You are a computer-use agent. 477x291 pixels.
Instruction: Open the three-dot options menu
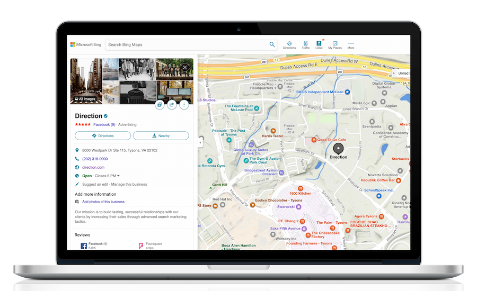pyautogui.click(x=184, y=105)
